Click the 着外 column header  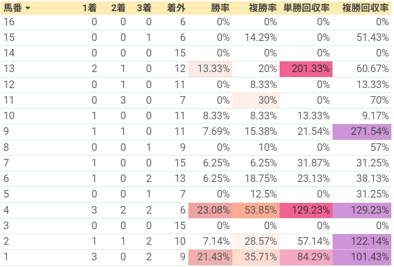tap(176, 8)
